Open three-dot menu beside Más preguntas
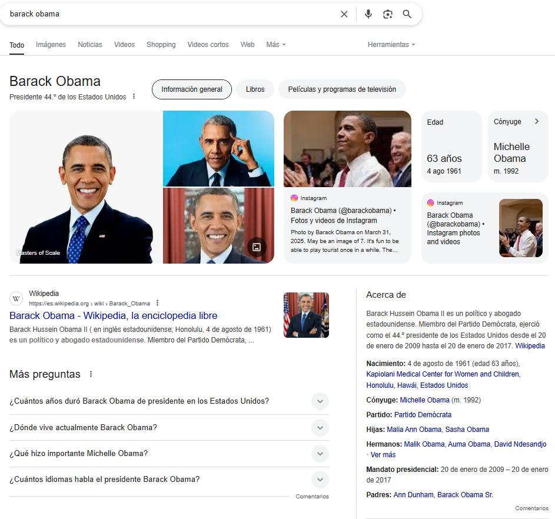Image resolution: width=555 pixels, height=519 pixels. coord(91,374)
